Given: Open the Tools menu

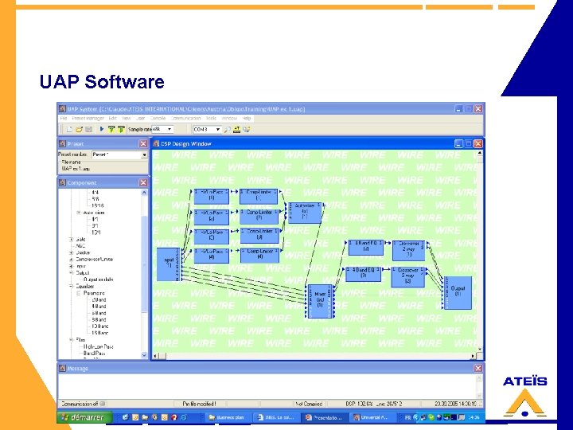Looking at the screenshot, I should [211, 119].
